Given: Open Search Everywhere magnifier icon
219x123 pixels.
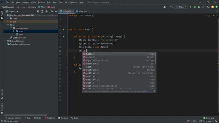Looking at the screenshot, I should point(208,7).
